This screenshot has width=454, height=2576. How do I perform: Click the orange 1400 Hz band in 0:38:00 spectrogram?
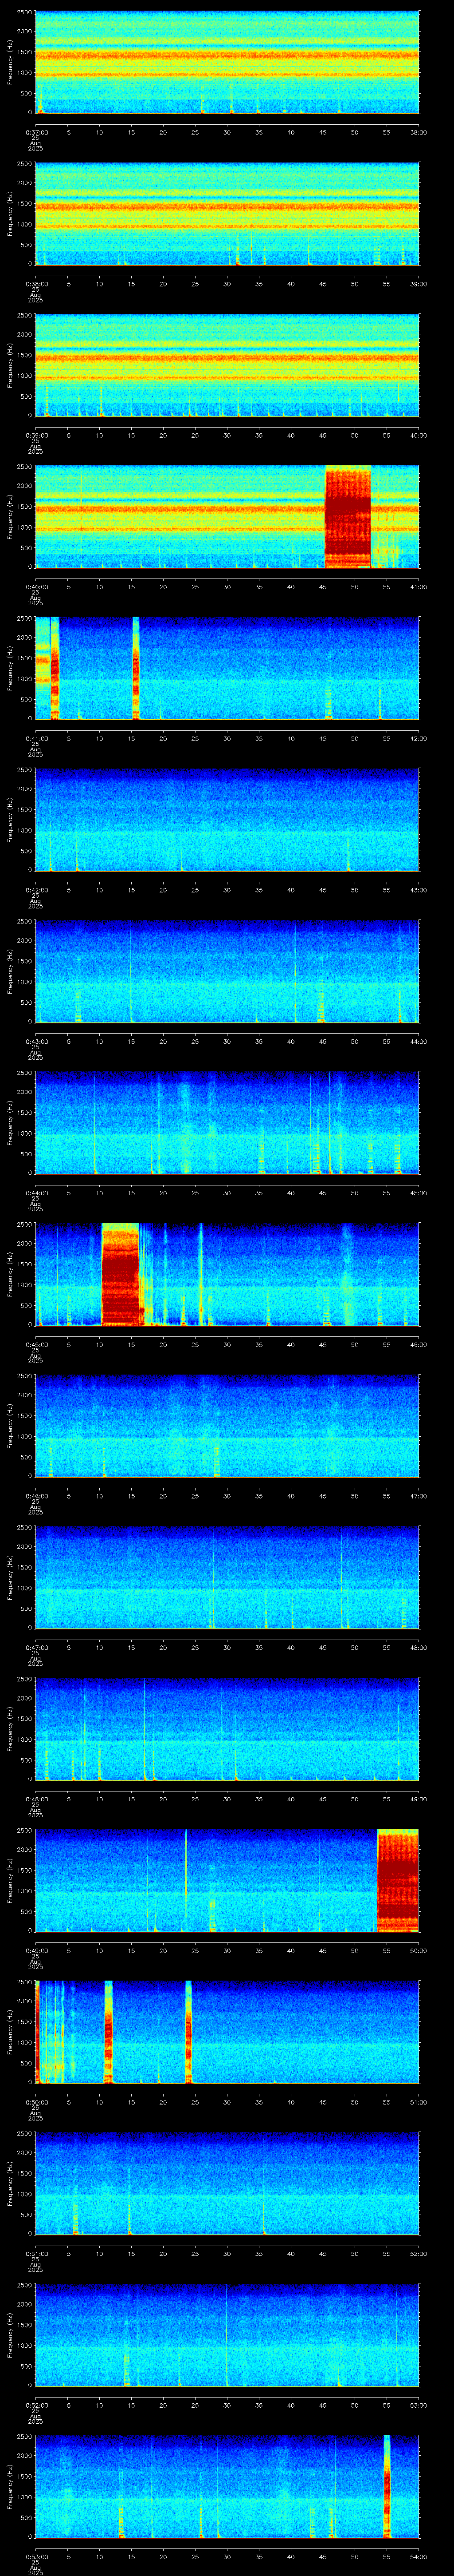(x=227, y=207)
